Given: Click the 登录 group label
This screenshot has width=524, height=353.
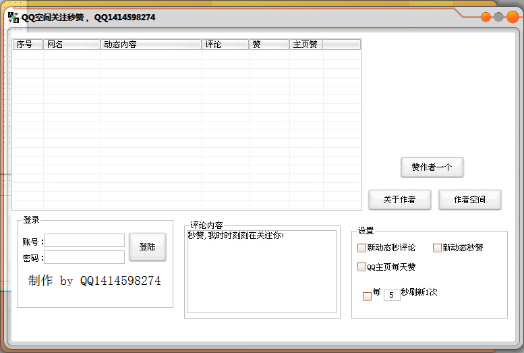Looking at the screenshot, I should tap(31, 220).
